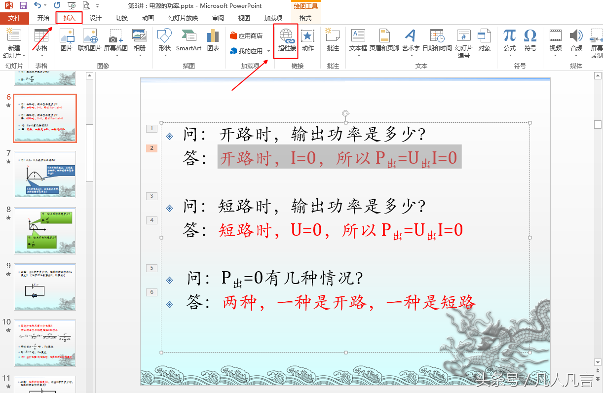Insert a 视频 (Video)

pos(556,42)
